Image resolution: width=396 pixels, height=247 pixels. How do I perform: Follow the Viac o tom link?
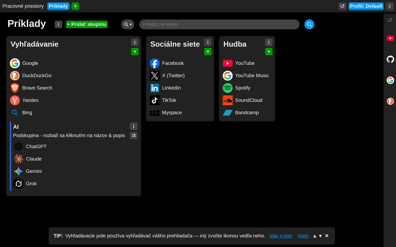tap(281, 236)
